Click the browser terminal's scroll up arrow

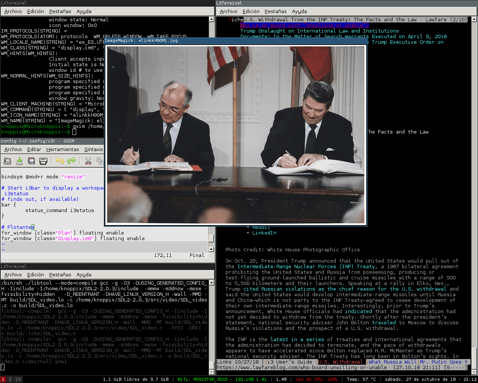point(474,19)
